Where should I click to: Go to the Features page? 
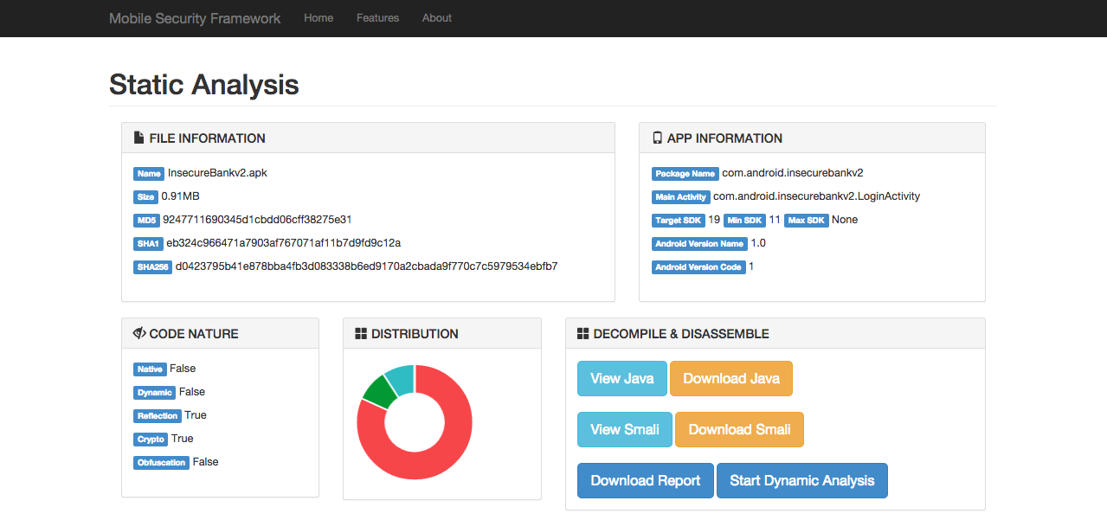click(x=377, y=18)
